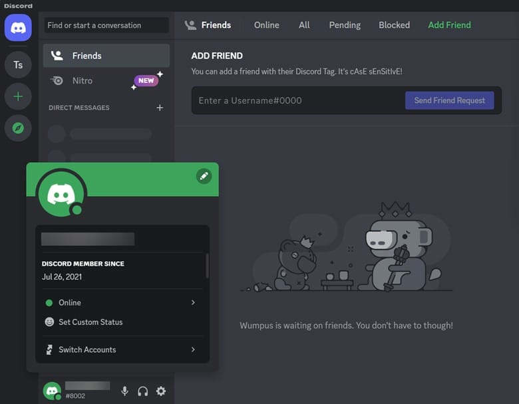519x404 pixels.
Task: Click the smiley icon beside Set Custom Status
Action: coord(49,322)
